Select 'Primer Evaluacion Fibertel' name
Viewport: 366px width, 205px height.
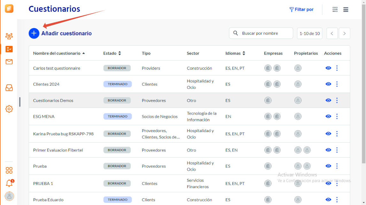click(58, 150)
